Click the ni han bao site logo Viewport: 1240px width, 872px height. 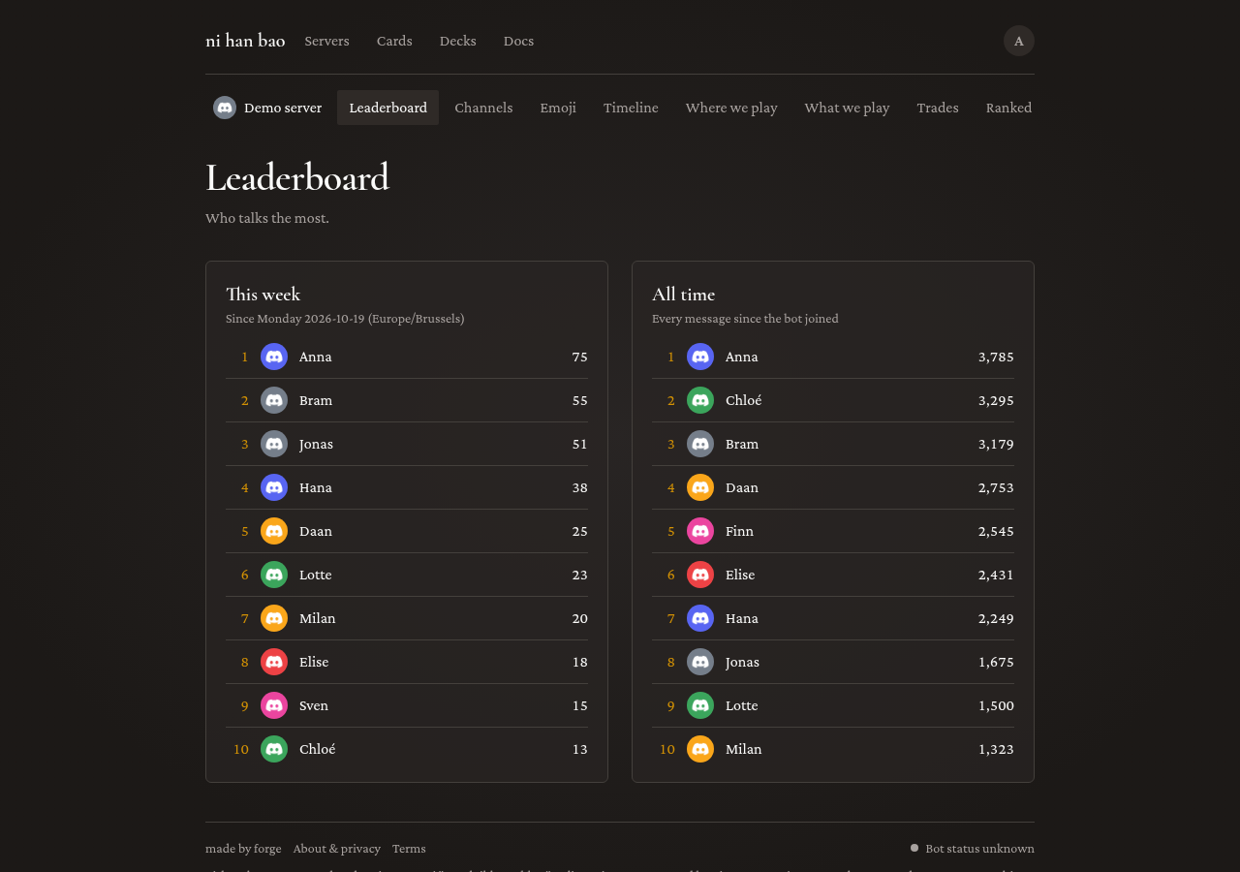(x=245, y=41)
